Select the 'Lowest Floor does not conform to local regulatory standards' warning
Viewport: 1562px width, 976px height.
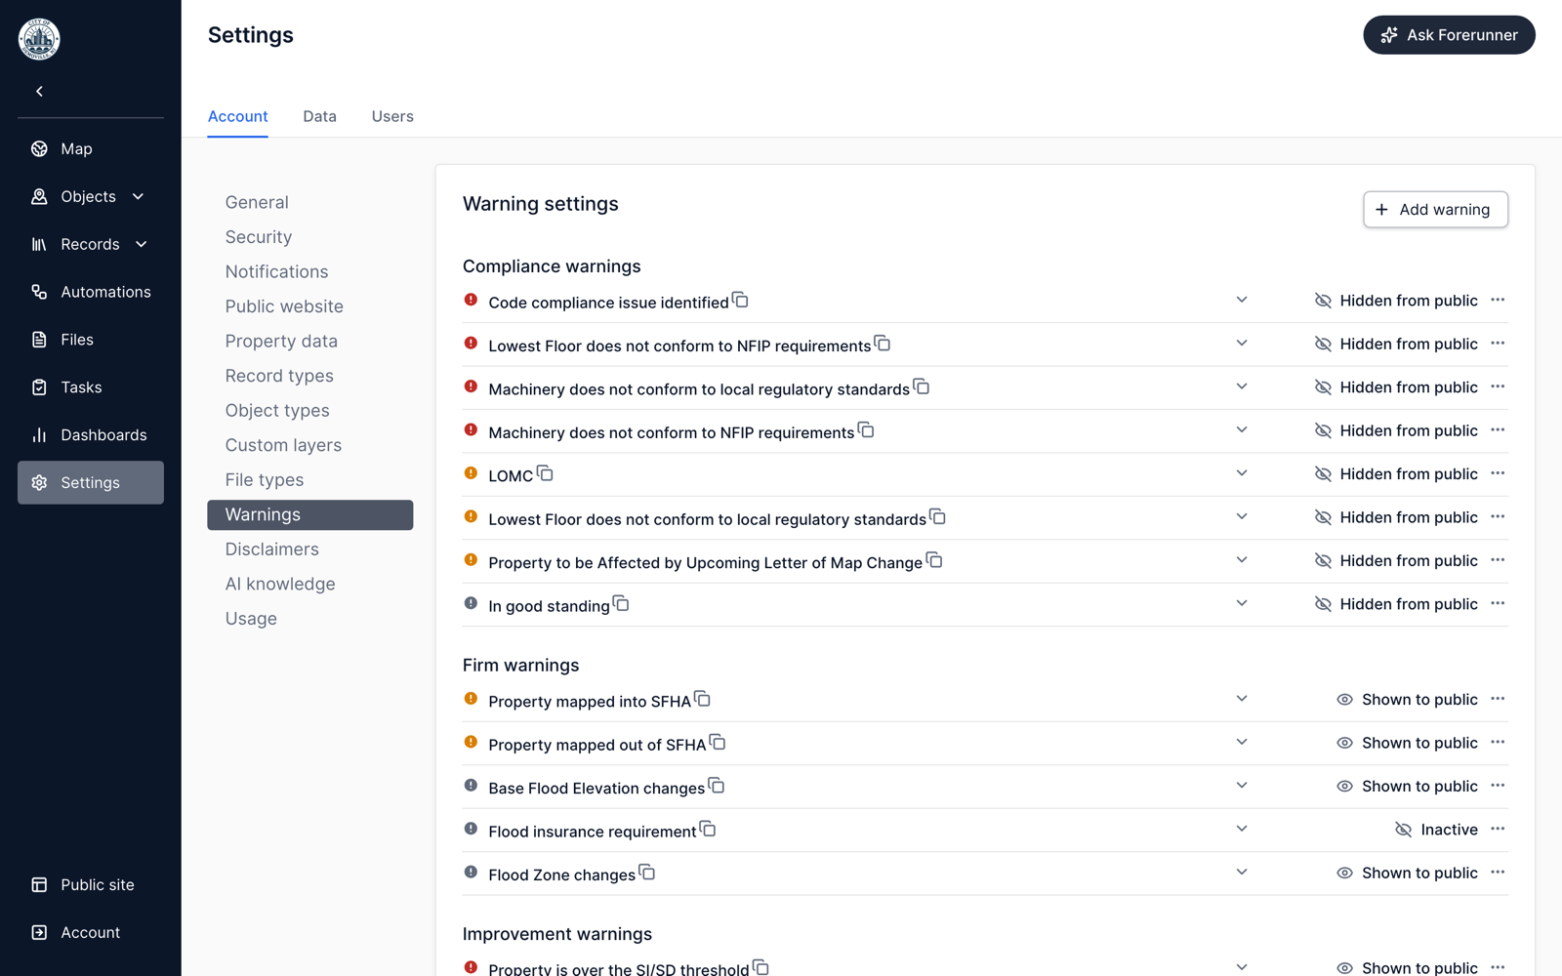(707, 519)
